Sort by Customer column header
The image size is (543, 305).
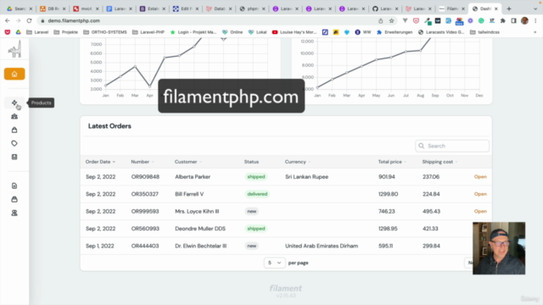(x=188, y=162)
